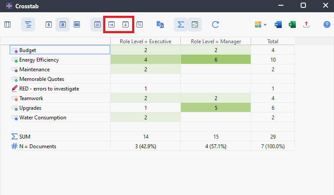The height and width of the screenshot is (195, 334).
Task: Toggle the indented code tree display icon
Action: pyautogui.click(x=28, y=24)
